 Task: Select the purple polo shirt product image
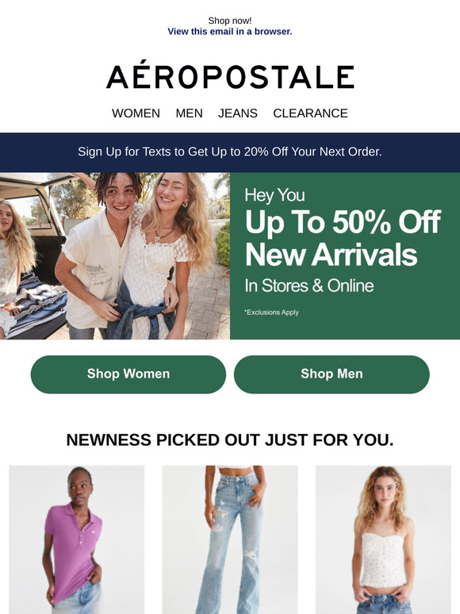[x=77, y=539]
